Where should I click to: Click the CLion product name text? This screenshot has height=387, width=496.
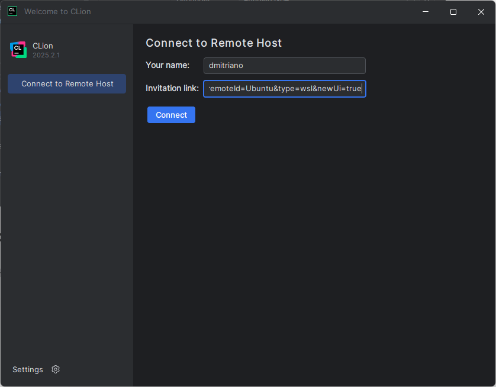coord(43,46)
